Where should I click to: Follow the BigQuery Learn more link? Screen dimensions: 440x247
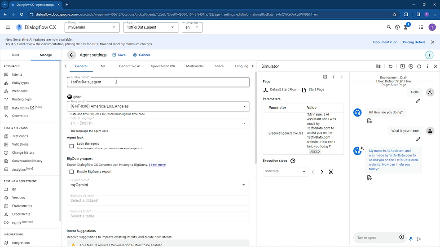pyautogui.click(x=157, y=165)
